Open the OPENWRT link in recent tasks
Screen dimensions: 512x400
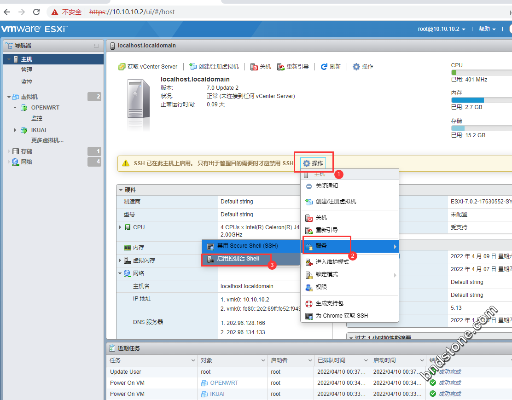(224, 383)
